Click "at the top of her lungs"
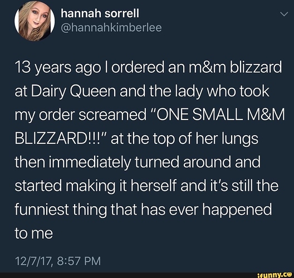 coord(184,139)
